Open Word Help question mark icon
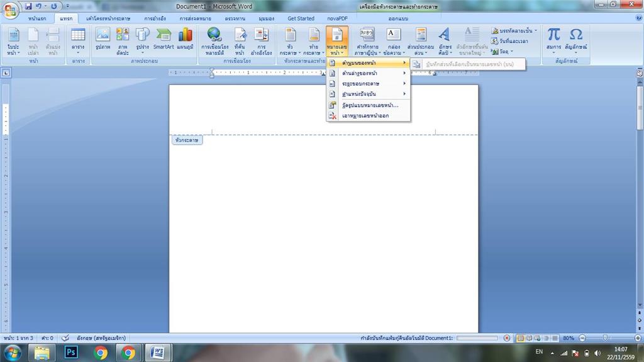Viewport: 644px width, 362px height. (639, 18)
